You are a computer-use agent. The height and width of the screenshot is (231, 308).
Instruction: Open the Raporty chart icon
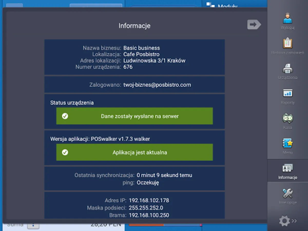pos(287,93)
